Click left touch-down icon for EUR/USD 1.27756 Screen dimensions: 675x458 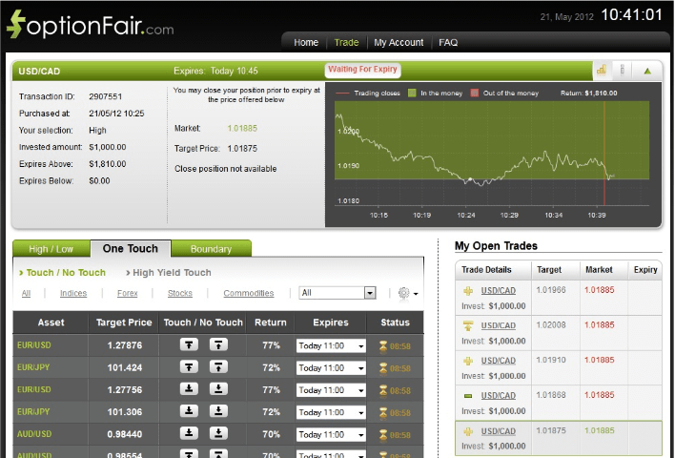pyautogui.click(x=190, y=389)
